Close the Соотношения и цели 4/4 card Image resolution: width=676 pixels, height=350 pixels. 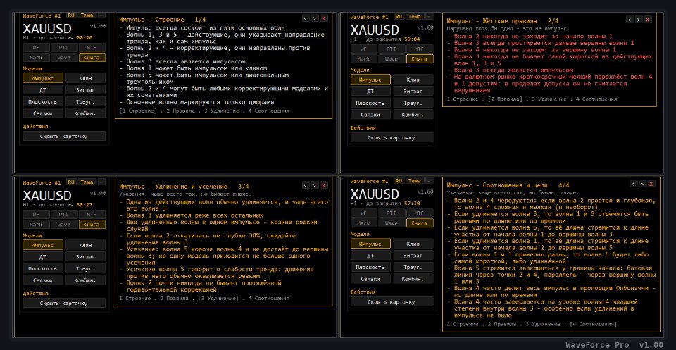652,184
